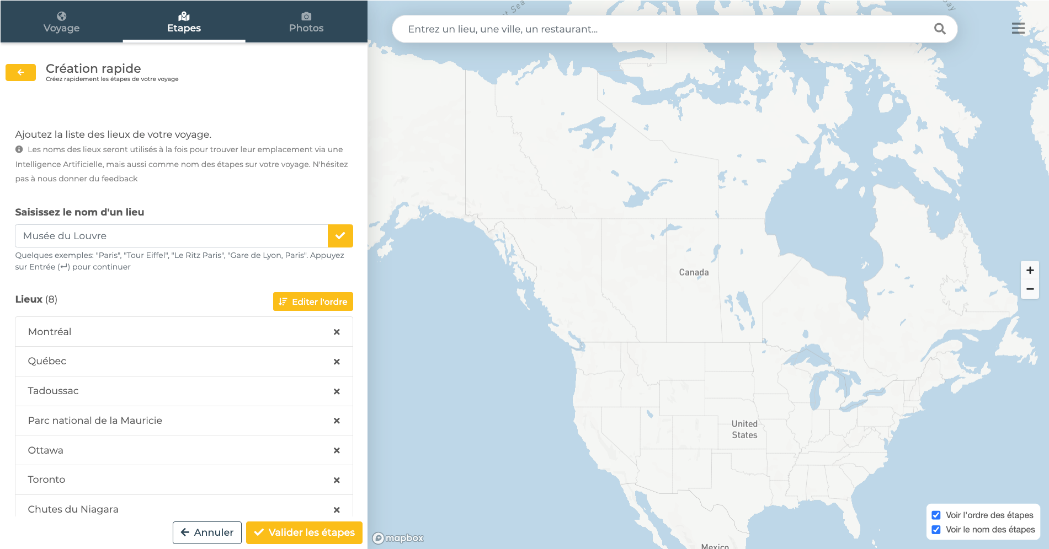Focus the place name input field
This screenshot has width=1049, height=549.
171,236
